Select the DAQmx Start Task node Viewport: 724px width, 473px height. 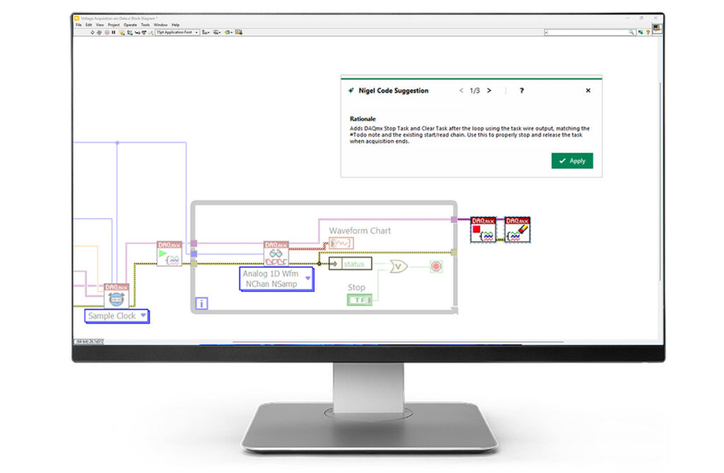point(170,253)
